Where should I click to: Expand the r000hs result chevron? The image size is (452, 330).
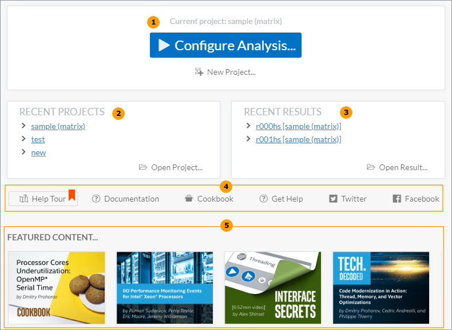click(x=248, y=126)
